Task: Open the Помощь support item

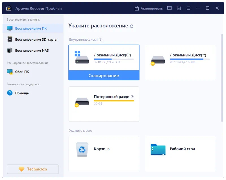Action: click(x=33, y=93)
